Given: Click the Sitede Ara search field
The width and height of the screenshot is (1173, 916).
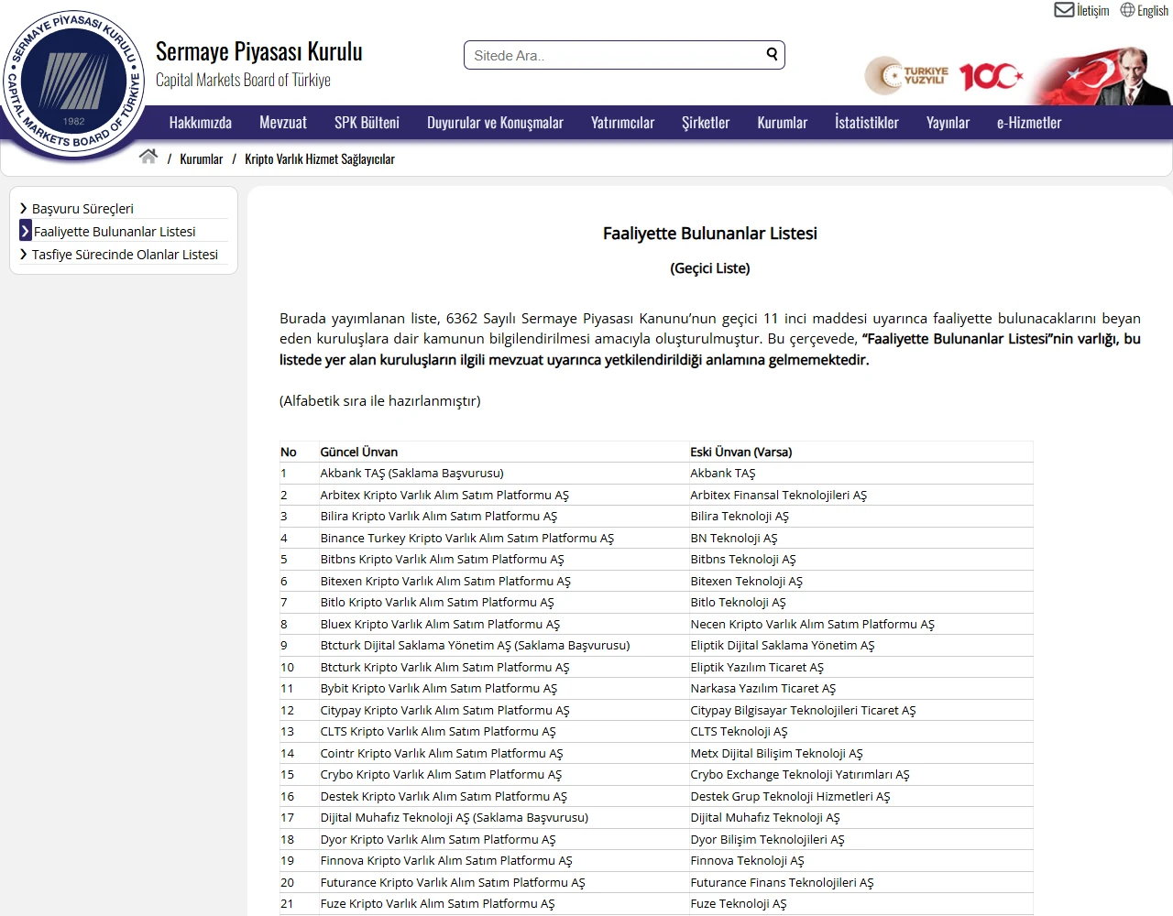Looking at the screenshot, I should tap(624, 55).
